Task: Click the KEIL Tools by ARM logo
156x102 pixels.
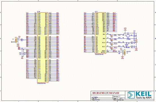Action: (139, 95)
